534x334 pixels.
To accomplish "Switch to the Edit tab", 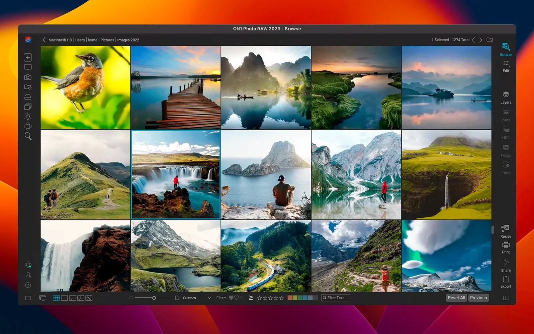I will (x=506, y=66).
